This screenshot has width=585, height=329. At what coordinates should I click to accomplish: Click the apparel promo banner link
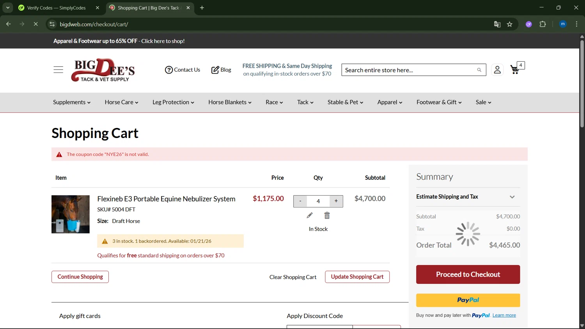119,41
